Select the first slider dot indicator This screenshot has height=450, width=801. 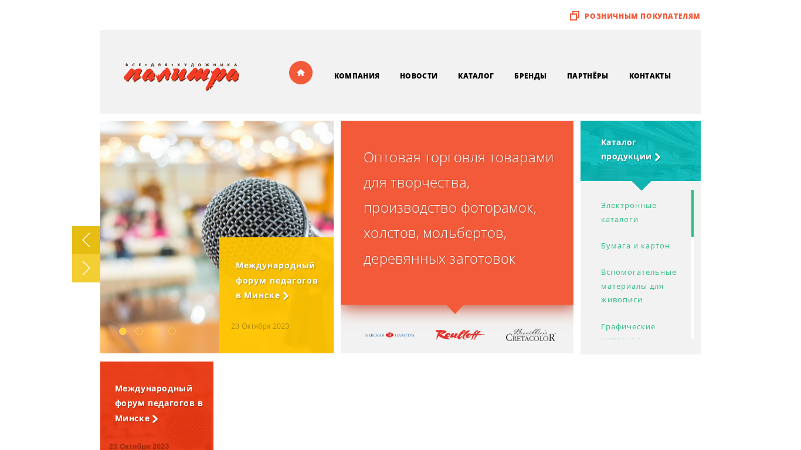(123, 331)
